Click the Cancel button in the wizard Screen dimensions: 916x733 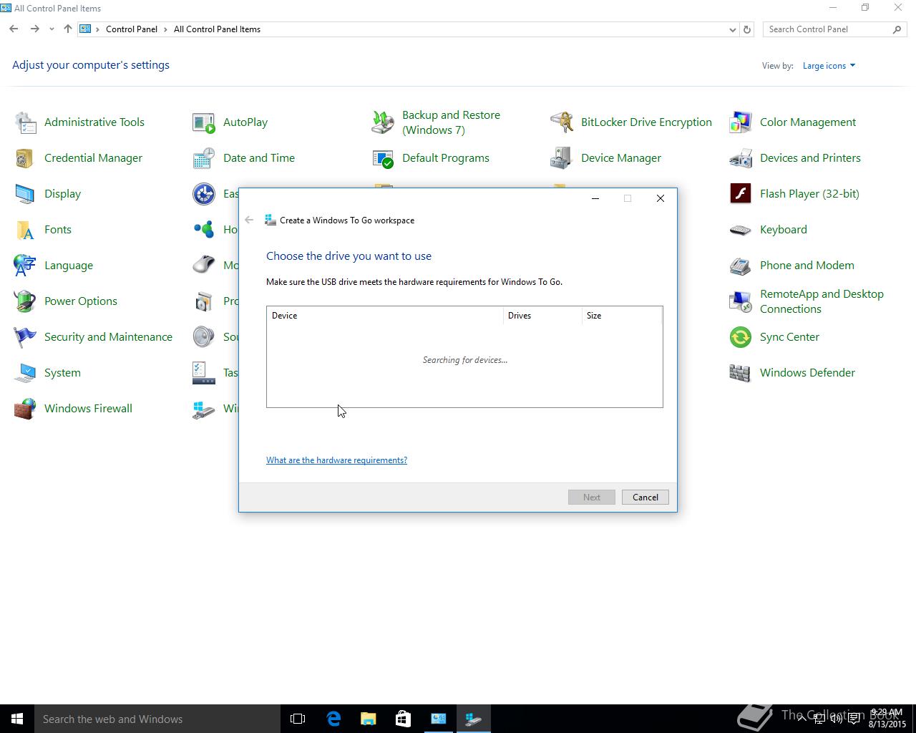click(x=645, y=497)
